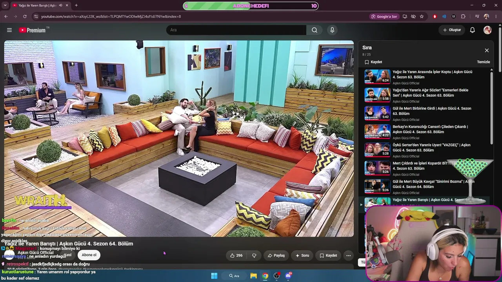
Task: Click the Oluştur create button
Action: (452, 30)
